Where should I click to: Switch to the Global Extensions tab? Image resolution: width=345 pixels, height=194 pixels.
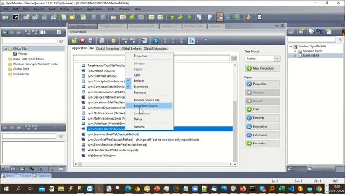coord(156,48)
